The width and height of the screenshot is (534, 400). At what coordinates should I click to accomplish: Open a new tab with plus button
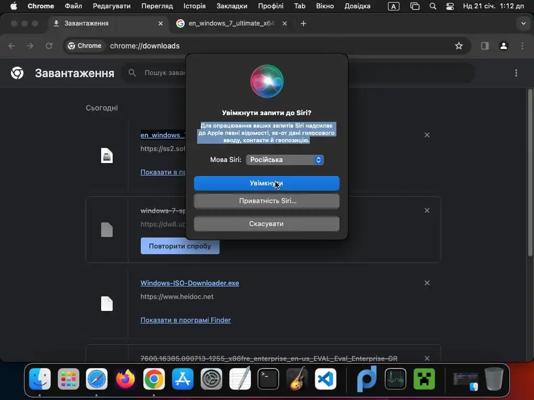304,23
